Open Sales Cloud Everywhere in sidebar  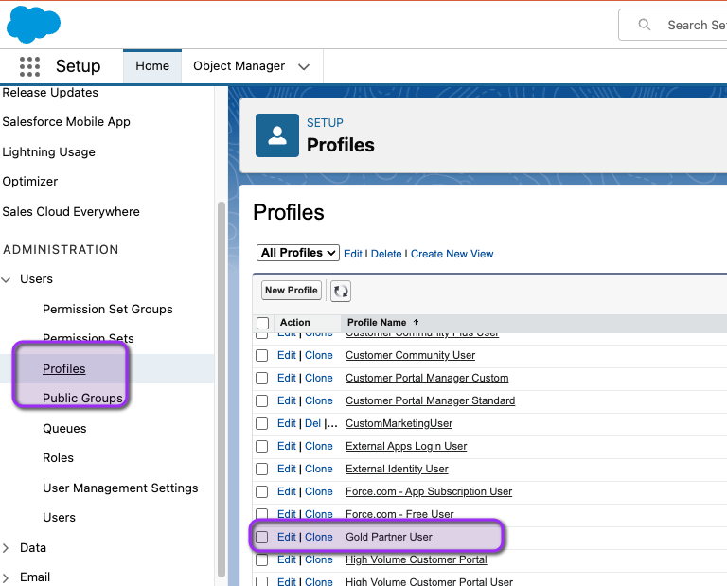coord(71,212)
